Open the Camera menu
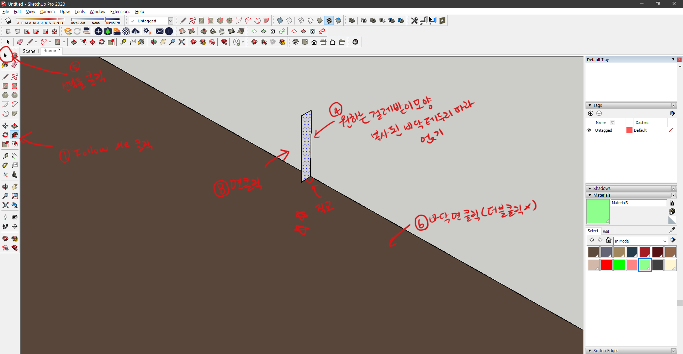This screenshot has height=354, width=683. (x=47, y=12)
